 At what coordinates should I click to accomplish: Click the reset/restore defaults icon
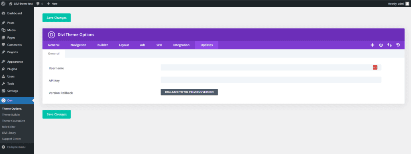[x=398, y=45]
